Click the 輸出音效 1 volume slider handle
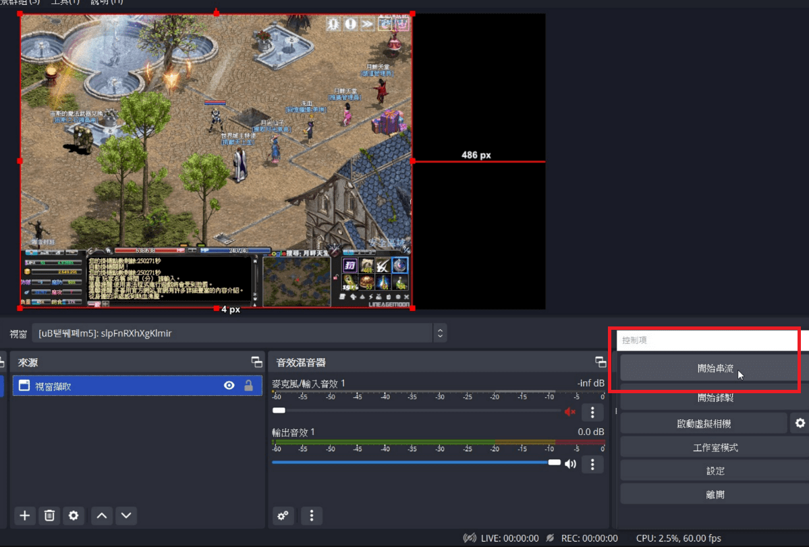The image size is (809, 547). coord(554,463)
